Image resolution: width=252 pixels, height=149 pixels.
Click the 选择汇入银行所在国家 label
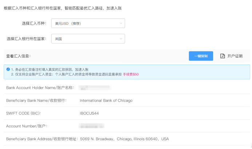pyautogui.click(x=27, y=39)
